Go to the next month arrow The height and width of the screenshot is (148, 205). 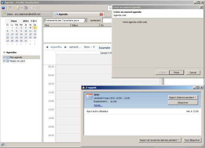pos(36,21)
